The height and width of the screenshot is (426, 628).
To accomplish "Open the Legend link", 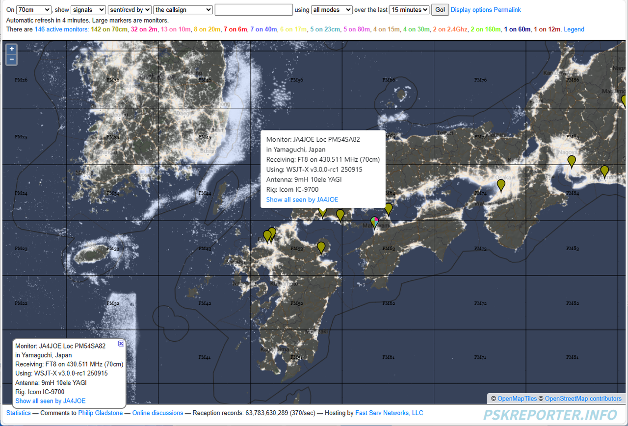I will tap(574, 29).
